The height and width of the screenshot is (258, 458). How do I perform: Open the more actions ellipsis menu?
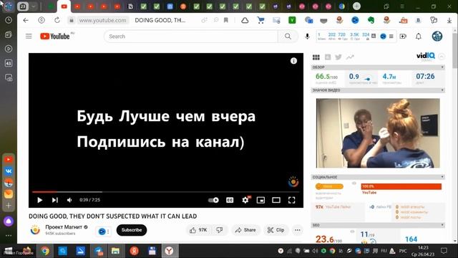click(x=298, y=230)
